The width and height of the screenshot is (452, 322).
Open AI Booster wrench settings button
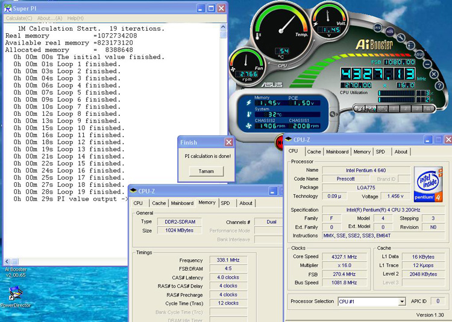[x=401, y=38]
